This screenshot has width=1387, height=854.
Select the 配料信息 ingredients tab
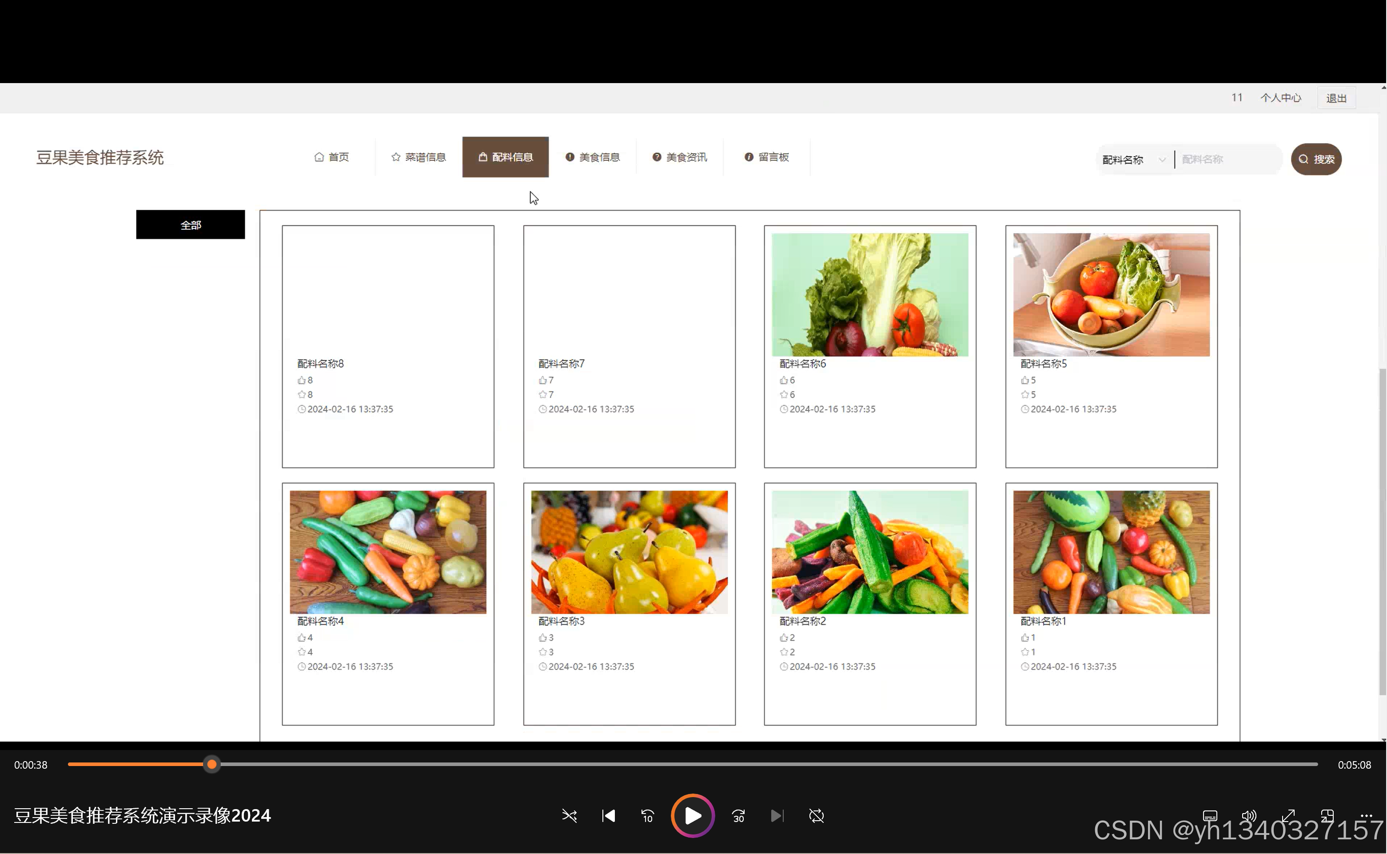click(506, 157)
